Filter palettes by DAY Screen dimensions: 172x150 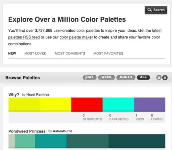[90, 77]
